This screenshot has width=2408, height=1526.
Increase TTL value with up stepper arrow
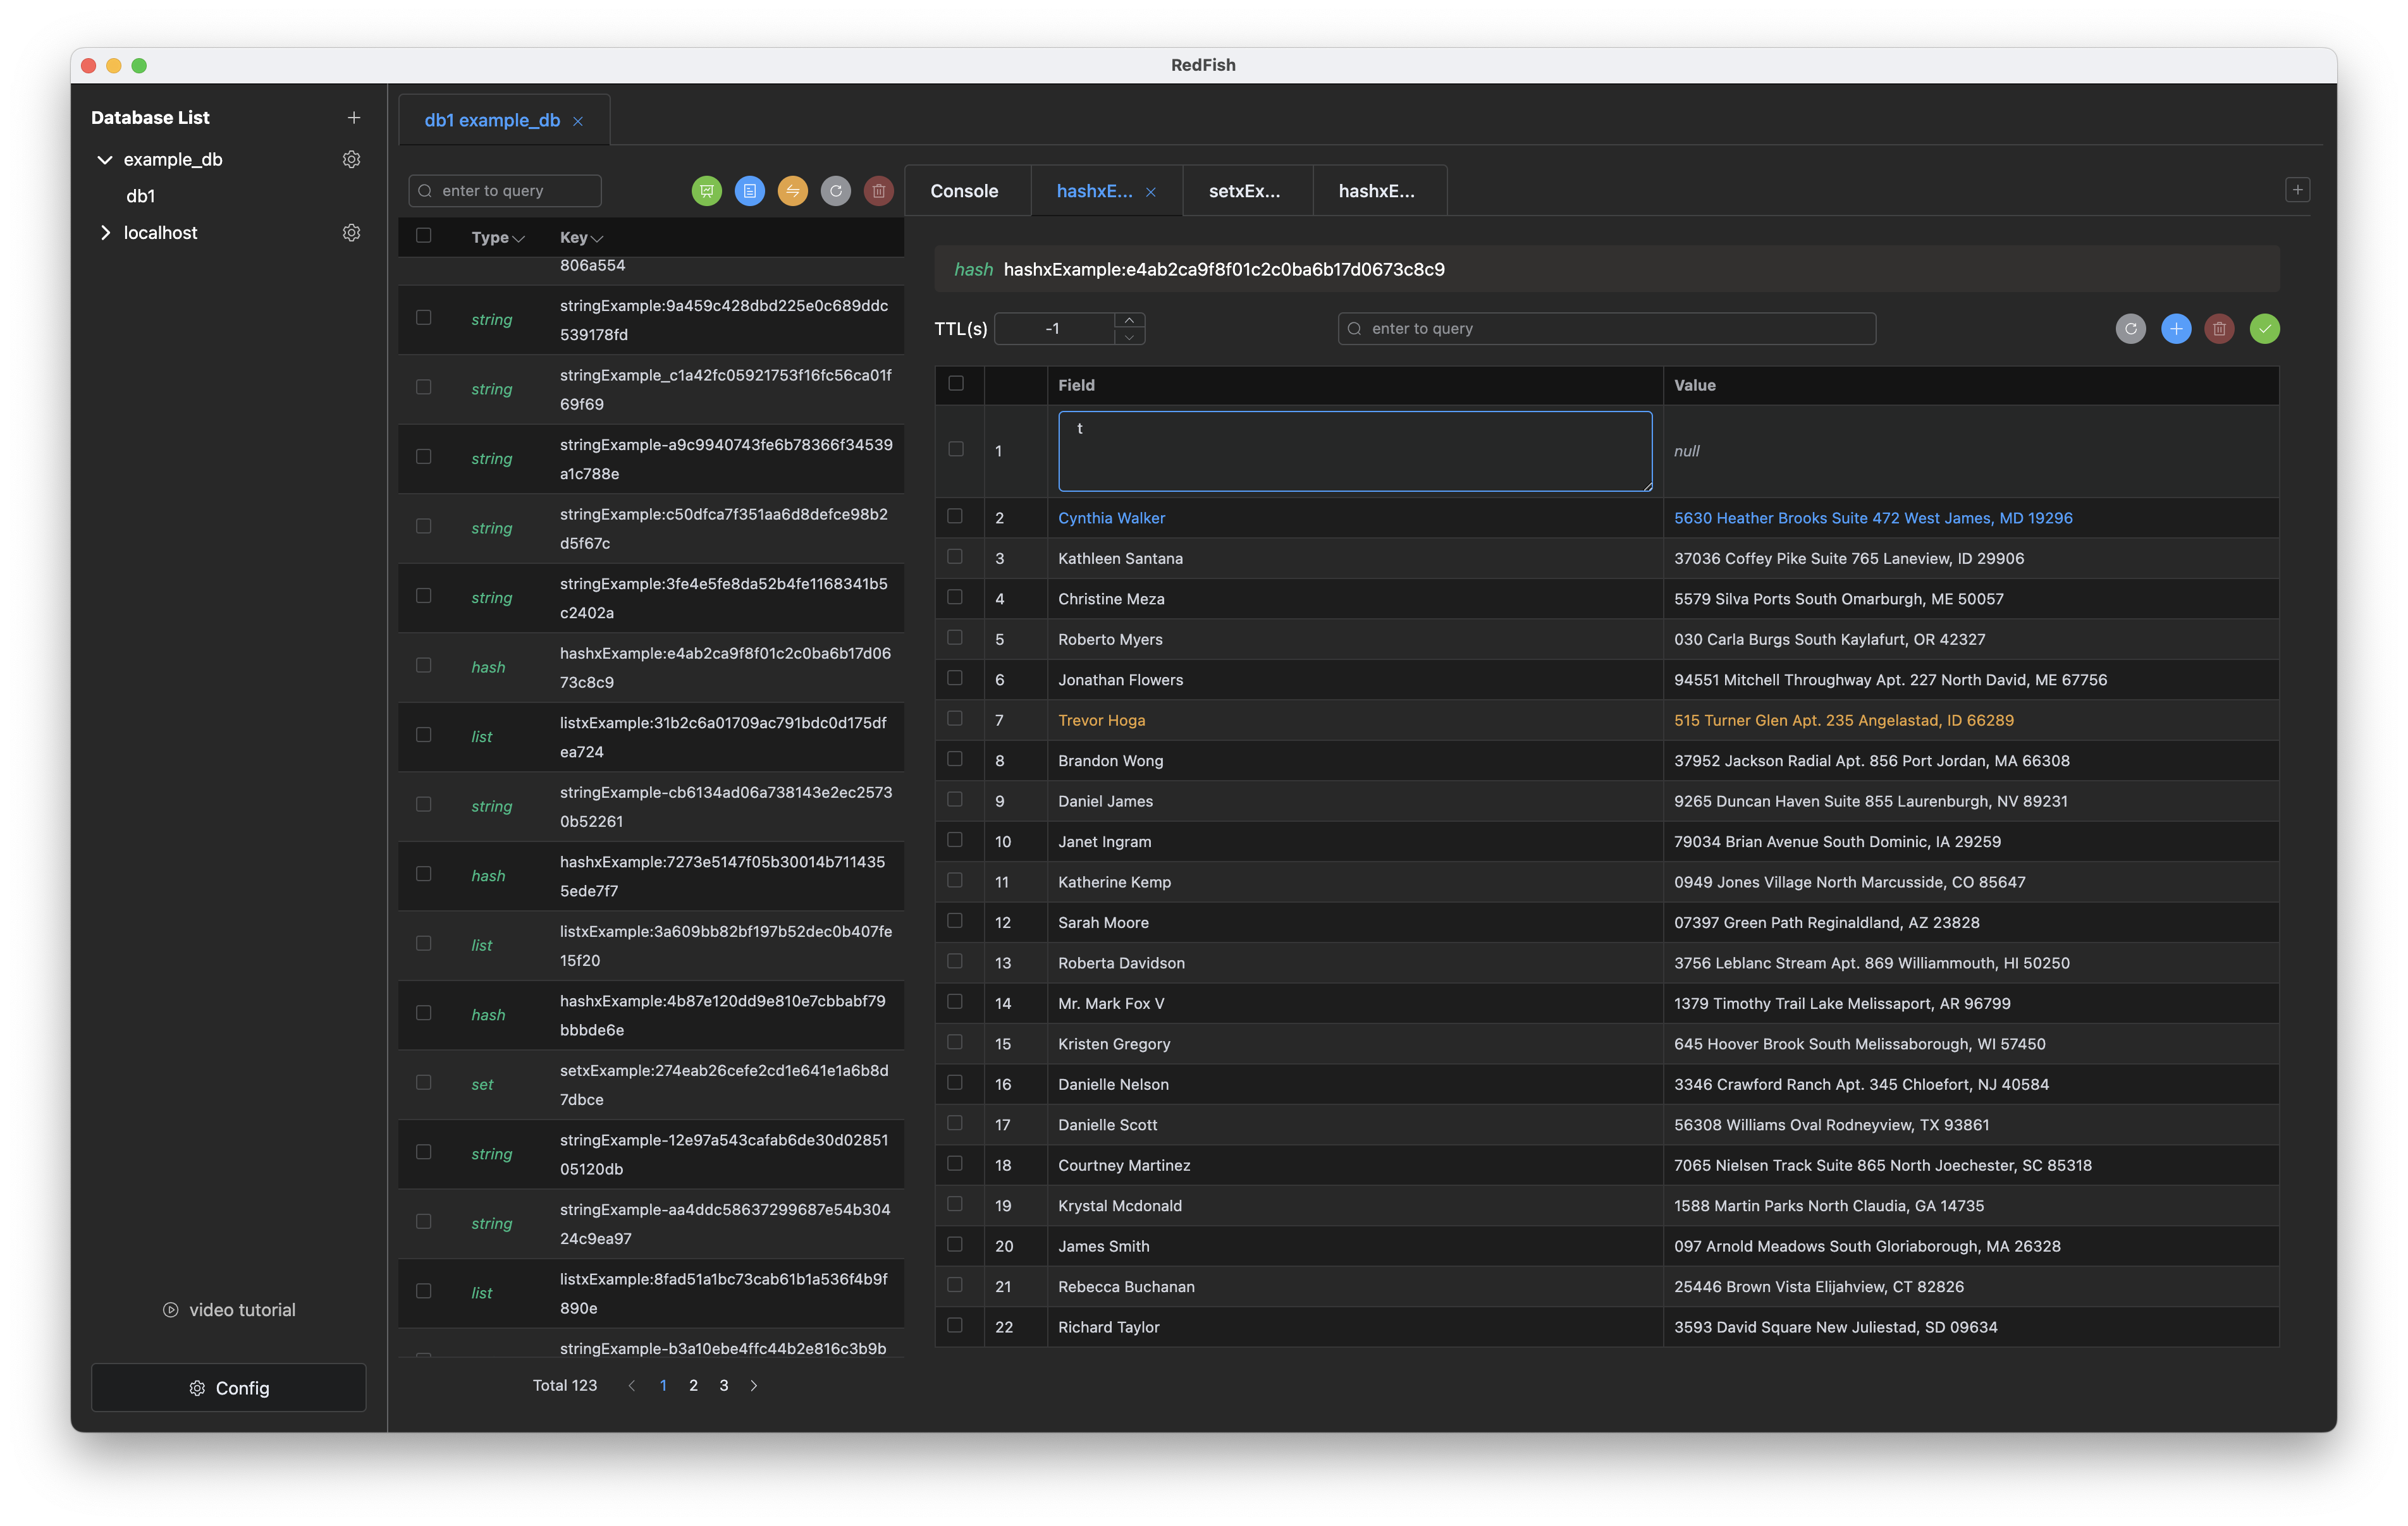point(1129,320)
